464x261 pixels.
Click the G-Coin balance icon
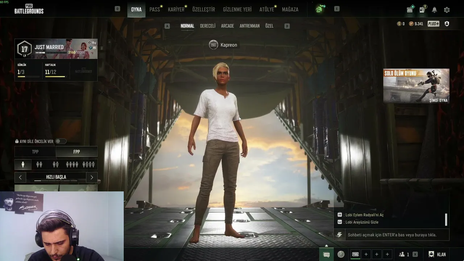tap(399, 24)
